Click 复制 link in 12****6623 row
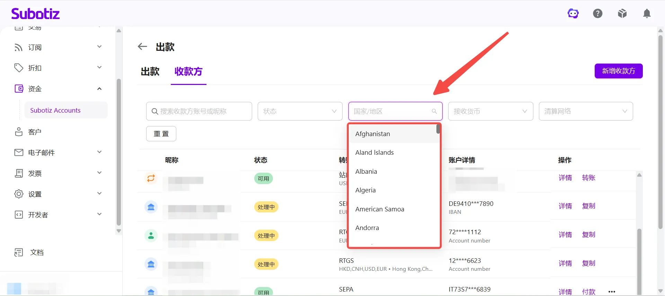Viewport: 665px width, 296px height. pos(589,264)
